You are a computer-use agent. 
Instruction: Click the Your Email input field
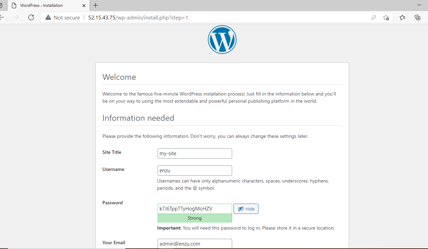coord(195,244)
